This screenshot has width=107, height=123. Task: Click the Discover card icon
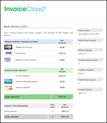(8, 87)
